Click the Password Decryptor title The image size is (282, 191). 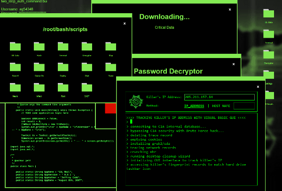tap(168, 71)
